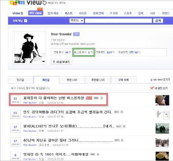Click the 새글 보내기 button

pyautogui.click(x=62, y=62)
